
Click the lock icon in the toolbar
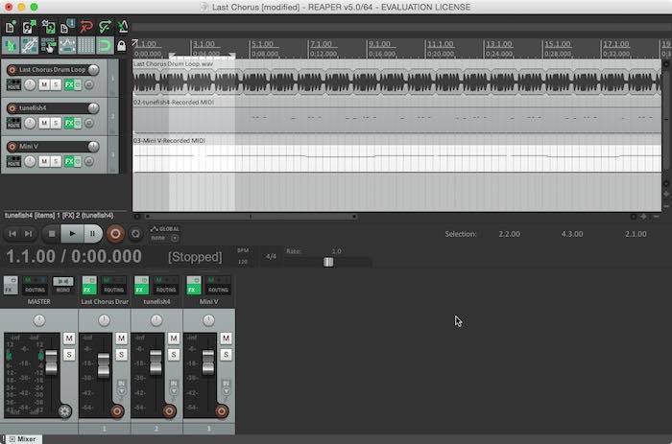coord(121,45)
